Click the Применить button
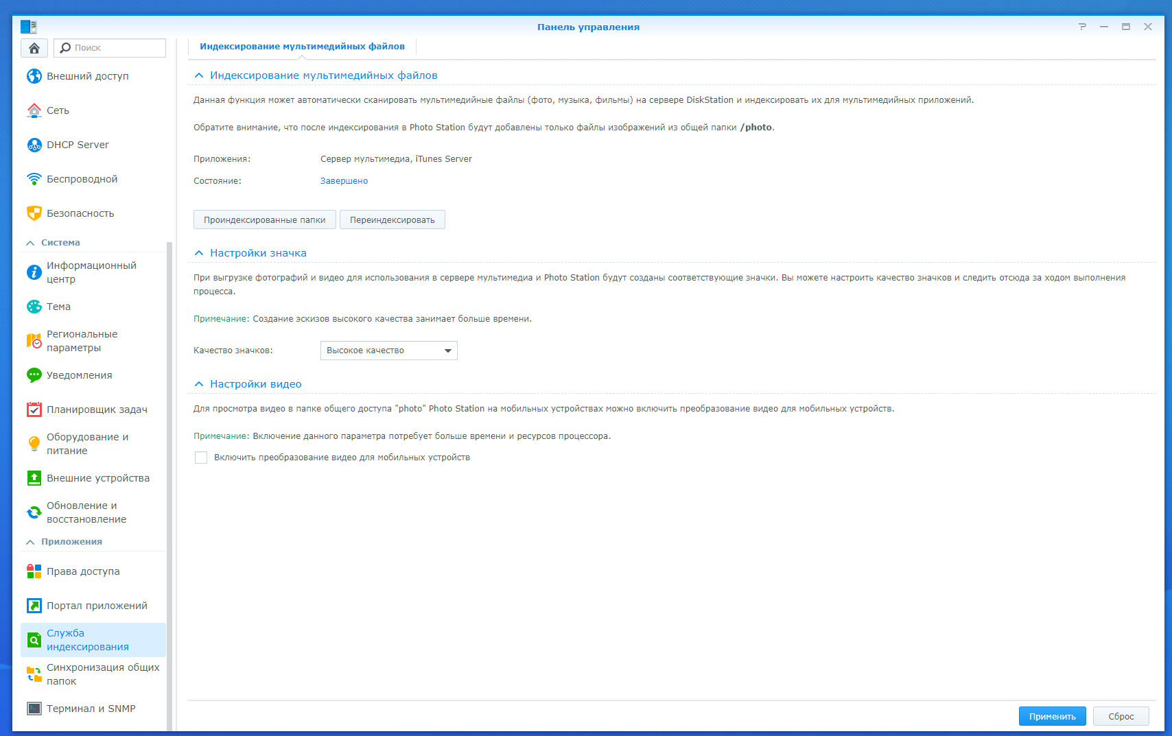Screen dimensions: 1172x736 pyautogui.click(x=1052, y=716)
